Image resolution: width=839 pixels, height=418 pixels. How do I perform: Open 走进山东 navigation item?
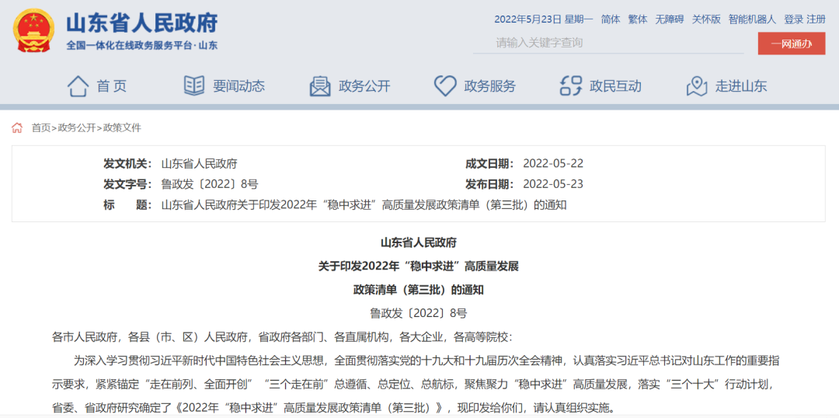741,86
